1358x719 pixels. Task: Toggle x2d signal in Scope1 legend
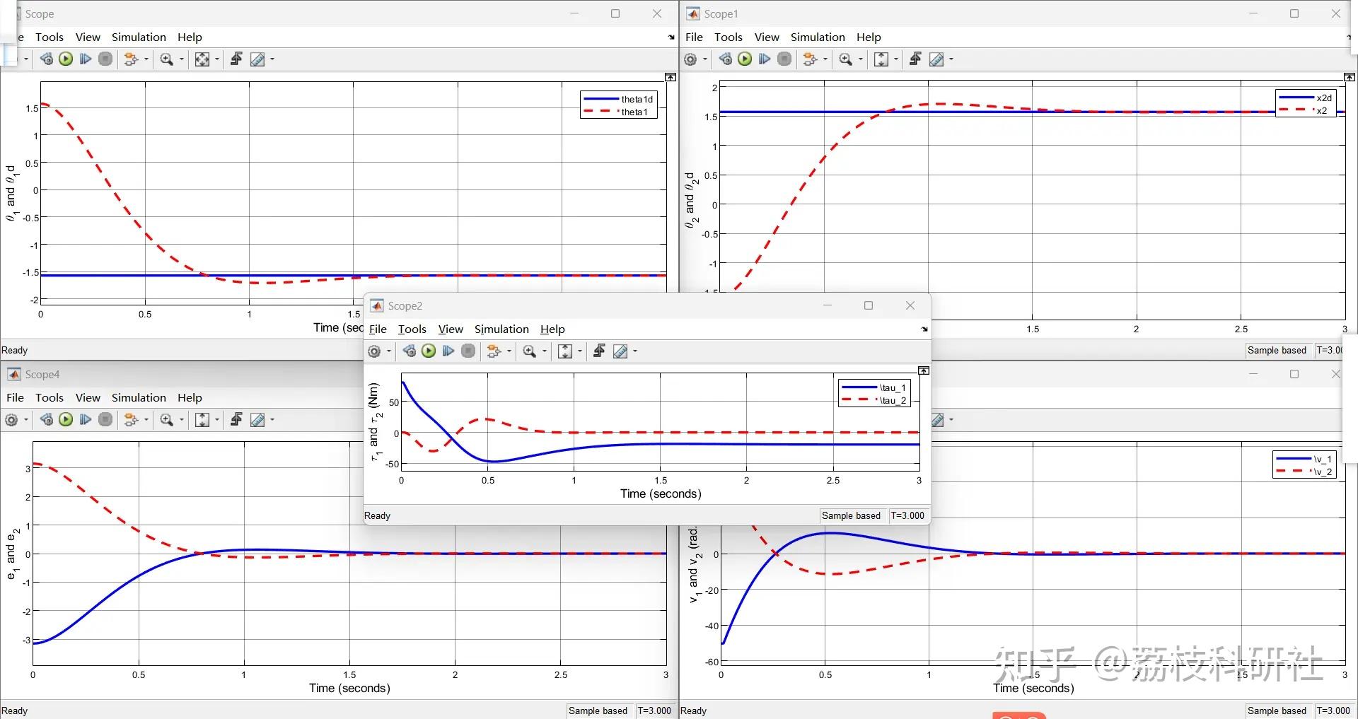click(x=1306, y=98)
